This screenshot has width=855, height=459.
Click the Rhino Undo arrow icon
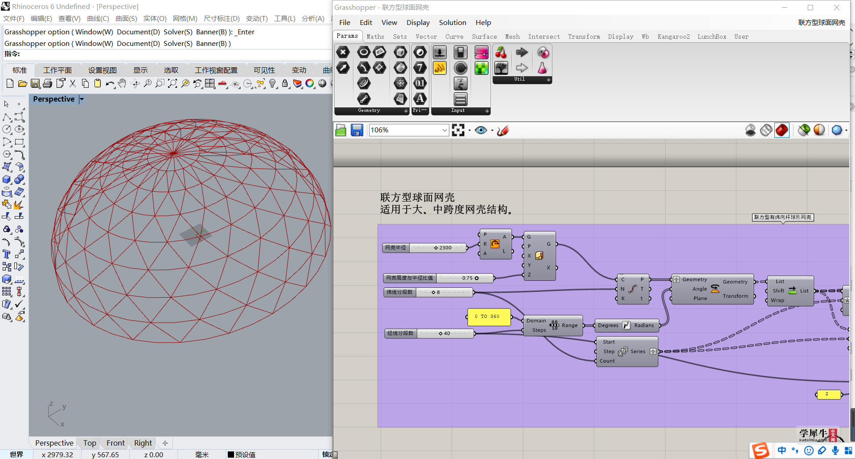click(110, 83)
